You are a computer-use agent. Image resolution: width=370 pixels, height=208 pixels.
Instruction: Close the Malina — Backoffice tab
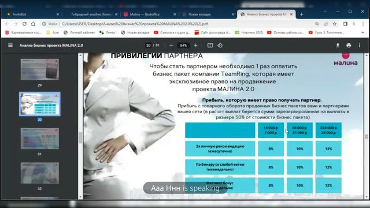coord(175,14)
